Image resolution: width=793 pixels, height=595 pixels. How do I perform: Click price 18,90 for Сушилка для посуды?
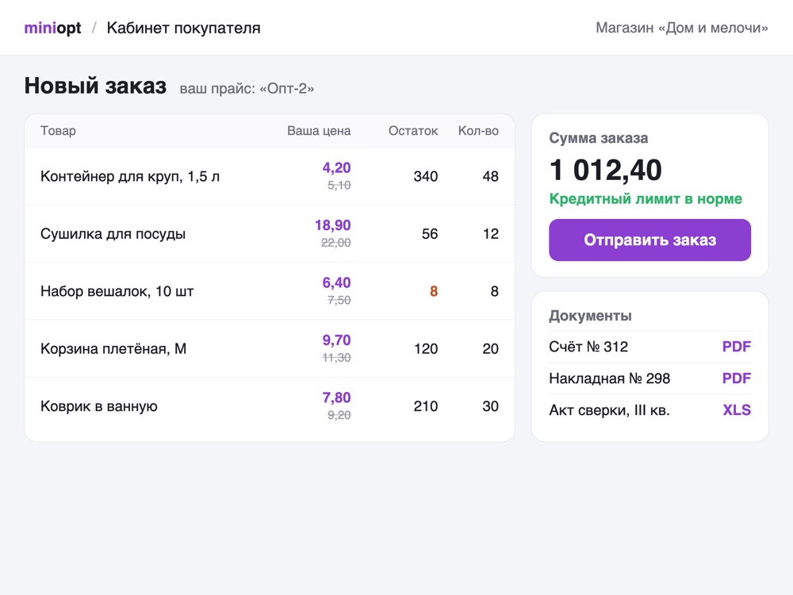[333, 225]
